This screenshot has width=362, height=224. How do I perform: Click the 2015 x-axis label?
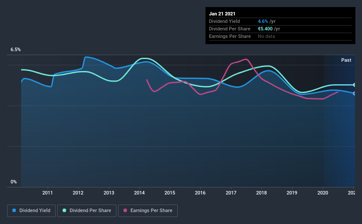tap(170, 193)
